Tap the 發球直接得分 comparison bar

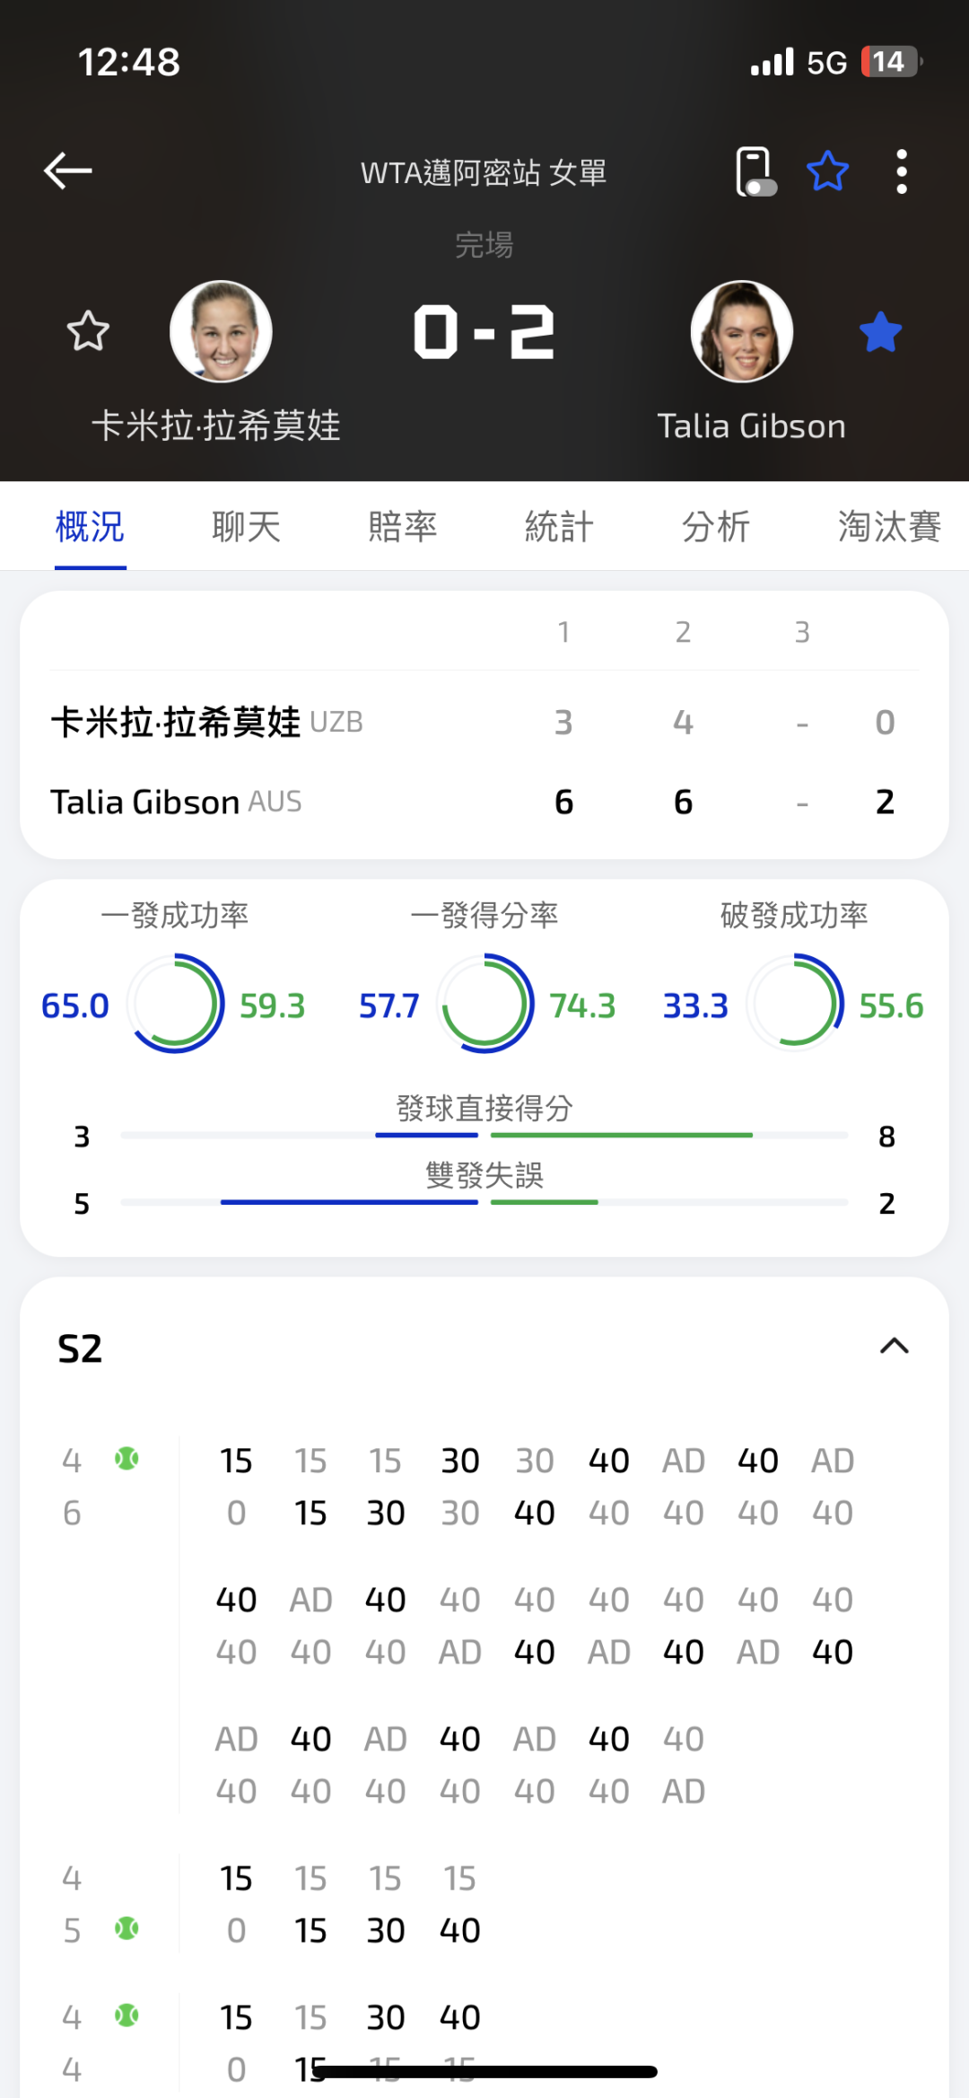pyautogui.click(x=484, y=1135)
